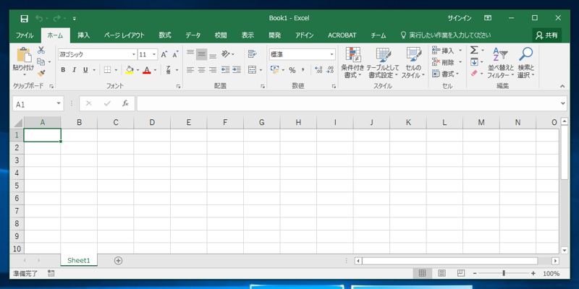This screenshot has width=579, height=289.
Task: Click zoom in plus button
Action: click(x=533, y=274)
